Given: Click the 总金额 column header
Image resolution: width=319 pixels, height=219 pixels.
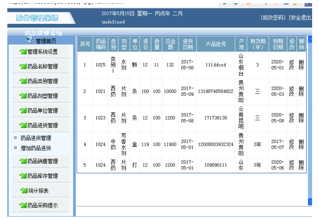Looking at the screenshot, I should pyautogui.click(x=170, y=44).
